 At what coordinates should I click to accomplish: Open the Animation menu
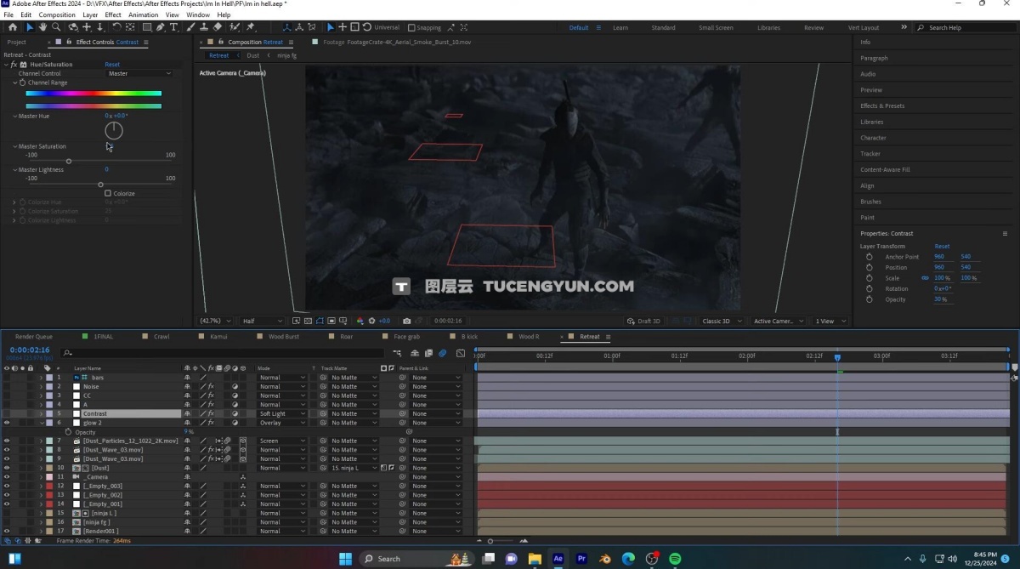143,14
